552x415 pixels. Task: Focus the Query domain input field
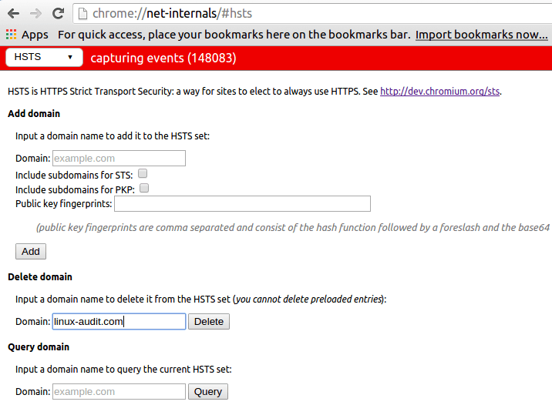tap(119, 391)
